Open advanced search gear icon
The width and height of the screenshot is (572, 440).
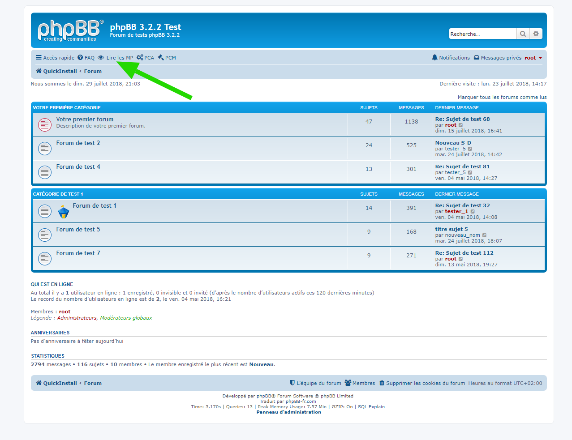[536, 34]
